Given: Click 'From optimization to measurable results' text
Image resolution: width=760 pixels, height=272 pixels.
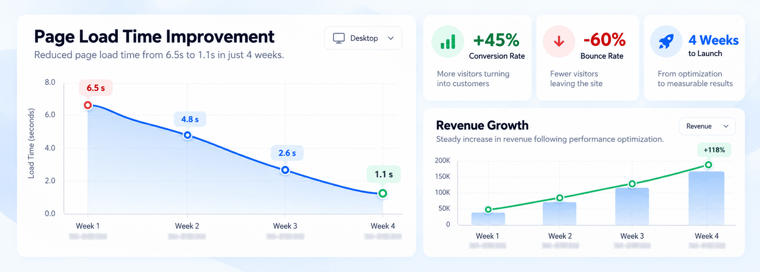Looking at the screenshot, I should tap(695, 78).
